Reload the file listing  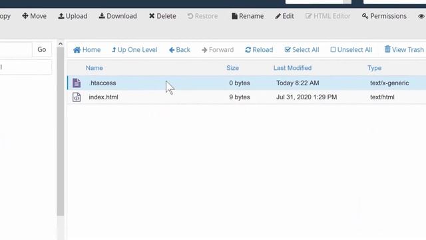pos(259,50)
